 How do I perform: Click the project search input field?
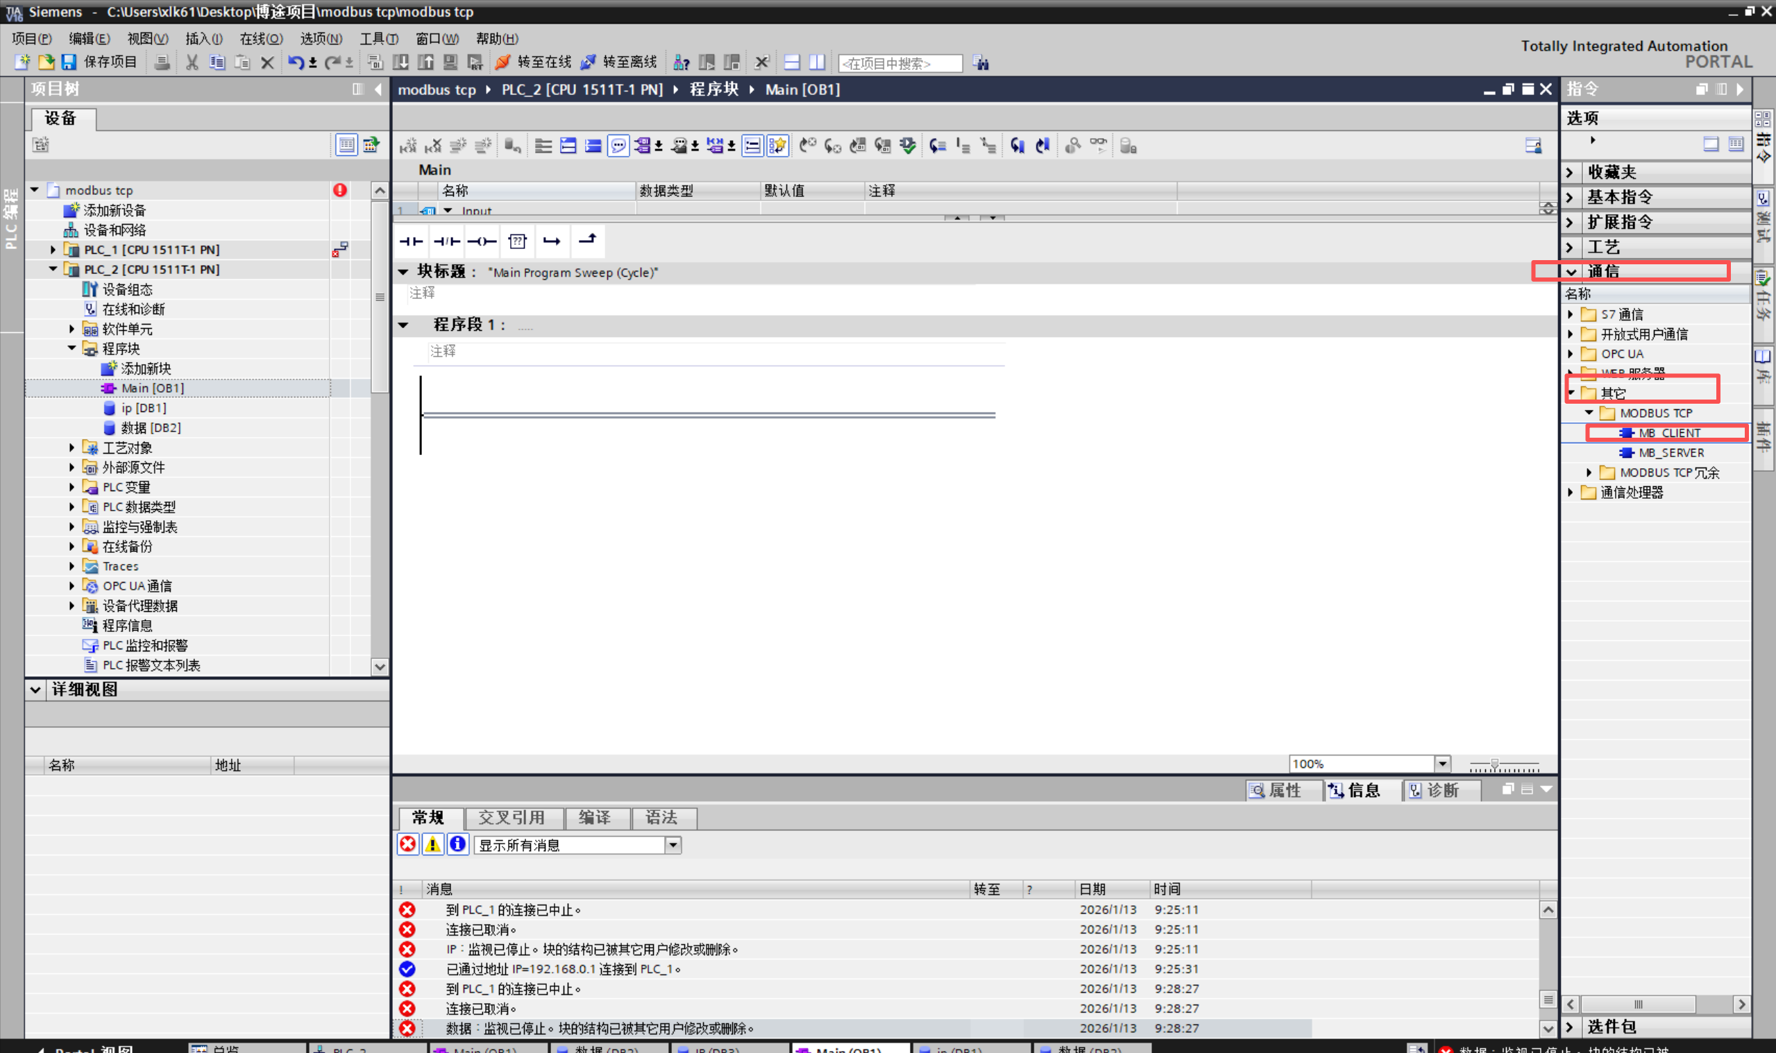[899, 63]
